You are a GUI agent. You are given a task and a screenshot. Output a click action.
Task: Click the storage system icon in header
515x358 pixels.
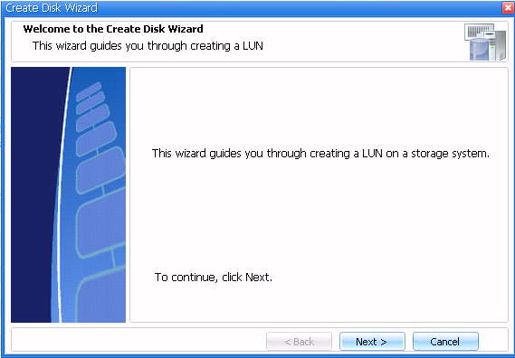[x=485, y=42]
